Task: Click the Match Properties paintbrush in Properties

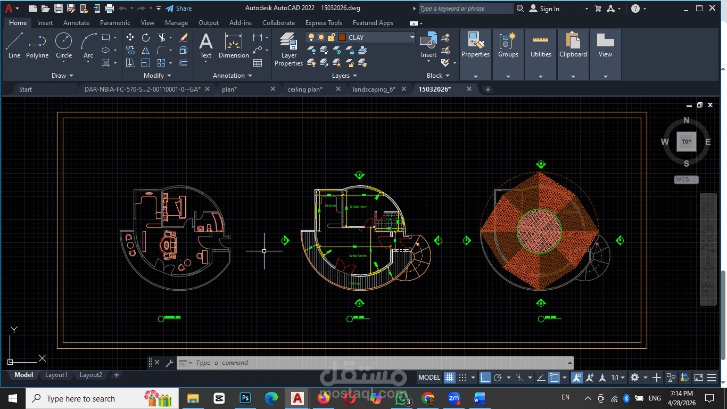Action: tap(475, 45)
